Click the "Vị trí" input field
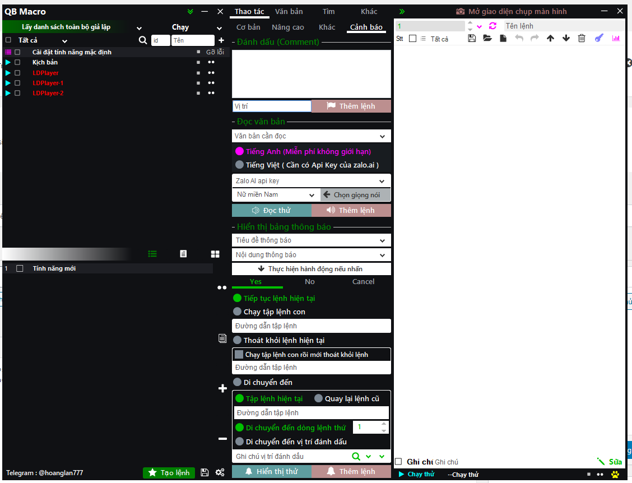Viewport: 632px width, 483px height. click(x=272, y=106)
